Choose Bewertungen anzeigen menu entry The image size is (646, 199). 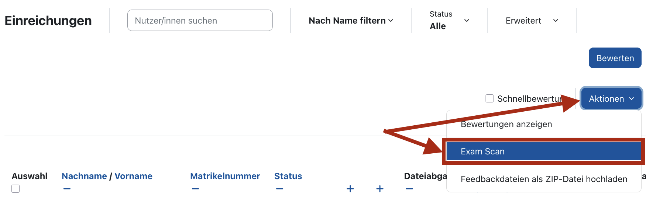[x=506, y=124]
